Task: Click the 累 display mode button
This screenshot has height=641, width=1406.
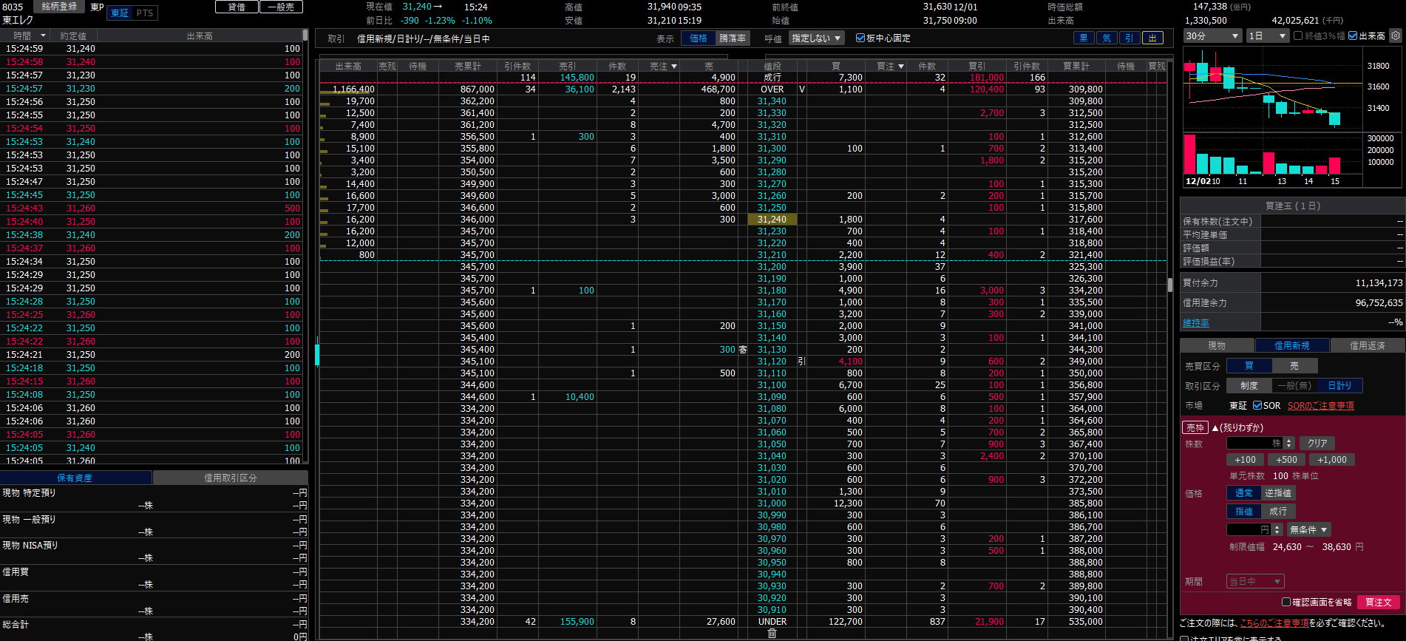Action: tap(1084, 38)
